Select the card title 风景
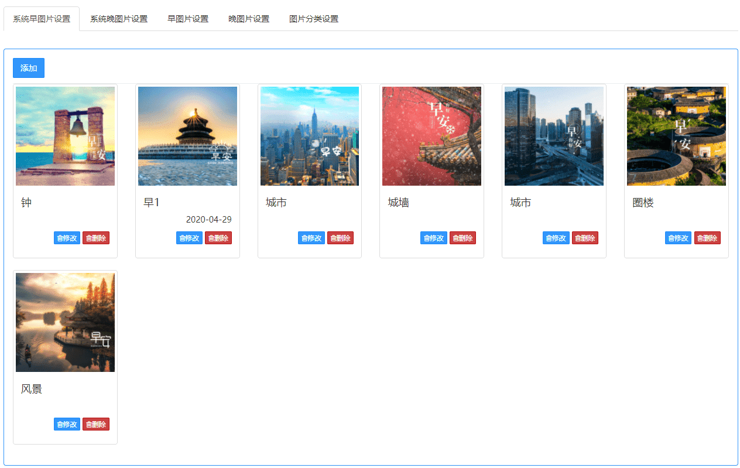 tap(32, 389)
